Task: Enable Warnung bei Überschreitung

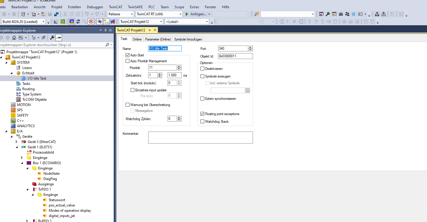Action: tap(127, 105)
